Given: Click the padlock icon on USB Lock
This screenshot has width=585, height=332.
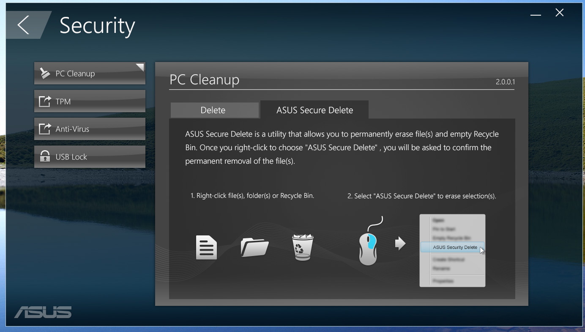Looking at the screenshot, I should [x=45, y=157].
